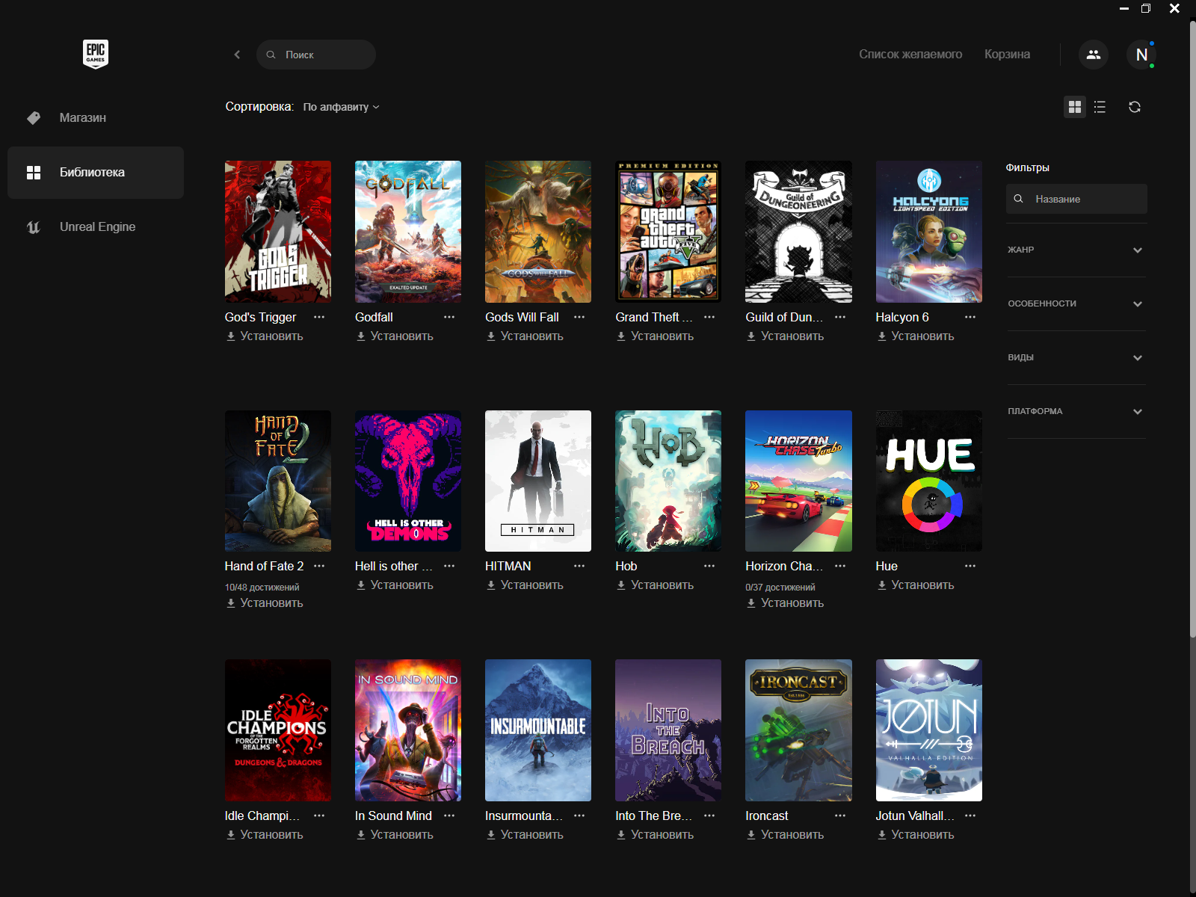Open the Horizon Chase options dots

coord(840,566)
